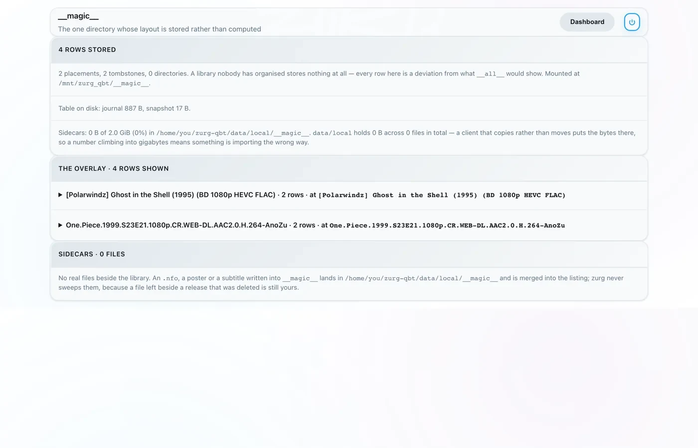
Task: Click the power icon button
Action: 632,22
